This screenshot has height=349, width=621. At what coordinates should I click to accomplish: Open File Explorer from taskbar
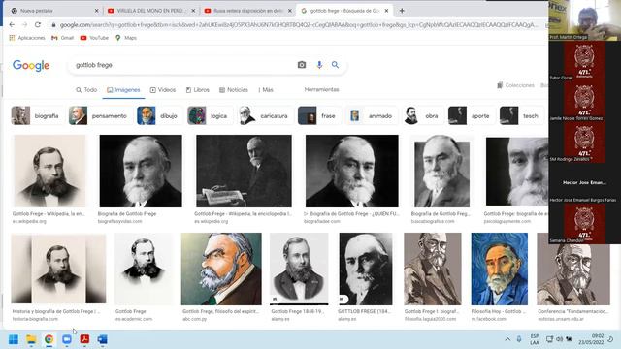pos(31,339)
